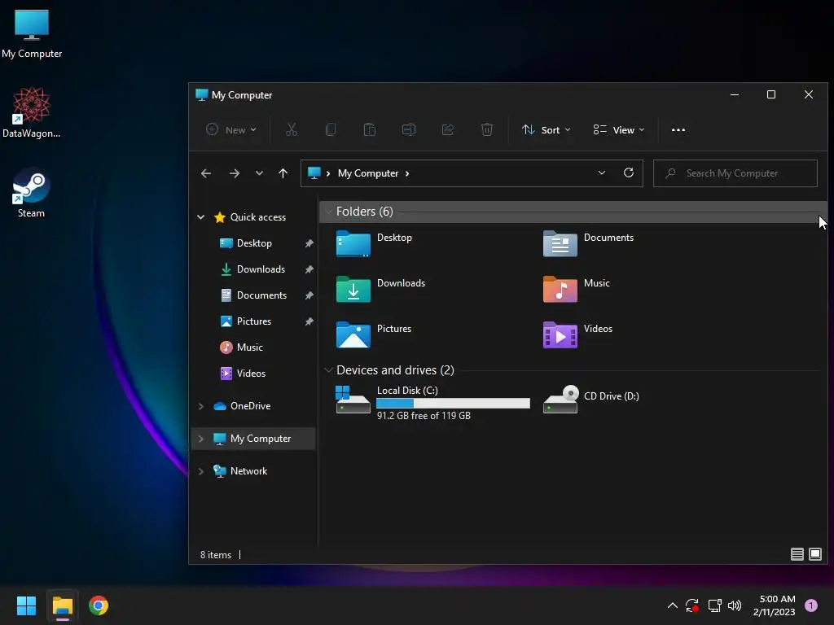This screenshot has height=625, width=834.
Task: Unpin Desktop using its pin icon
Action: pyautogui.click(x=309, y=243)
